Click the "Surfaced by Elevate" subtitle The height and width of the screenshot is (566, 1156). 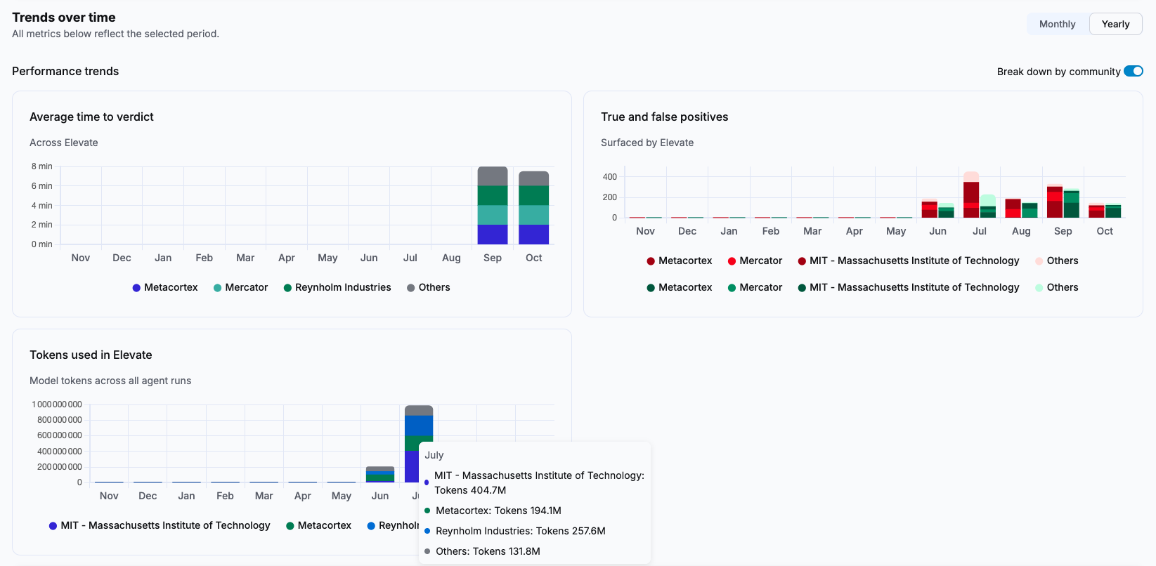tap(647, 143)
